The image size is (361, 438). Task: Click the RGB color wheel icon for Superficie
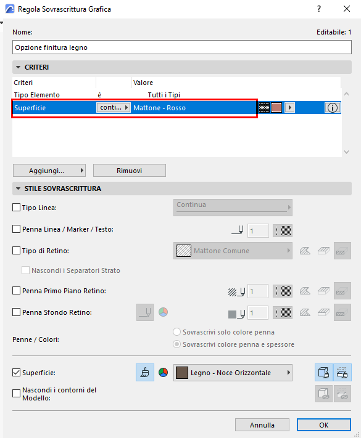163,372
